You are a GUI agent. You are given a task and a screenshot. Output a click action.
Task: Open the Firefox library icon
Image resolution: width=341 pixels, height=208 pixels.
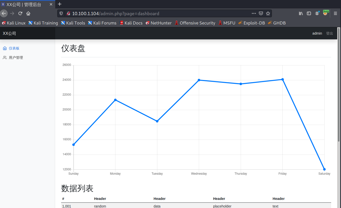click(301, 13)
